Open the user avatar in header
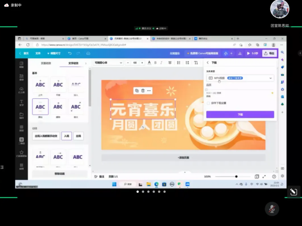Screen dimensions: 302x226 [226, 53]
